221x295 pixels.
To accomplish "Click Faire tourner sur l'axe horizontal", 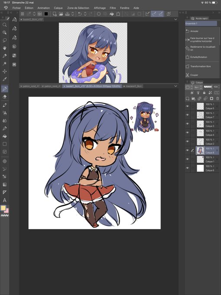I will click(202, 39).
